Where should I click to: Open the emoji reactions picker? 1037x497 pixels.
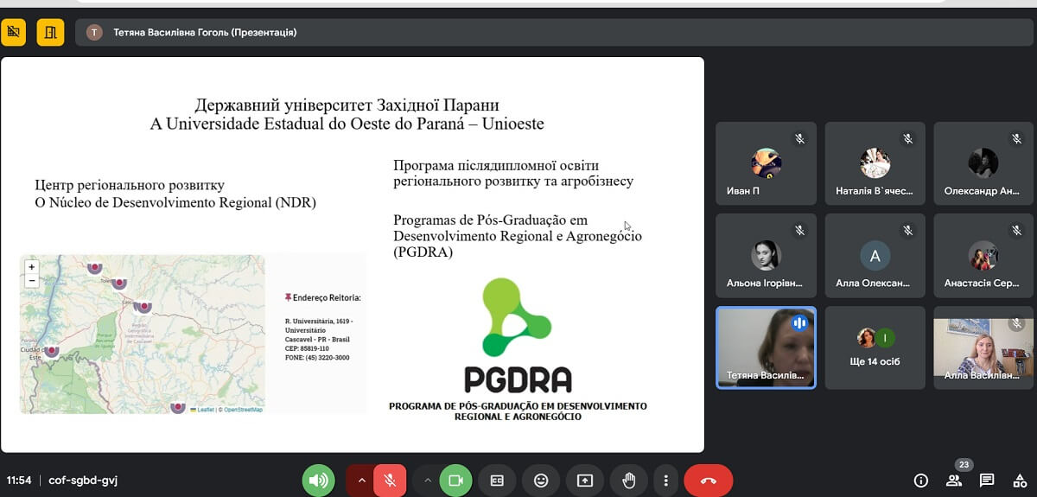[541, 481]
